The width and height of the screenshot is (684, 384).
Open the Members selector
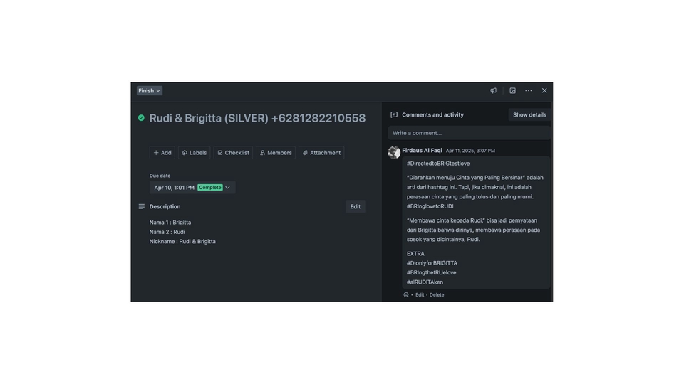click(x=275, y=153)
